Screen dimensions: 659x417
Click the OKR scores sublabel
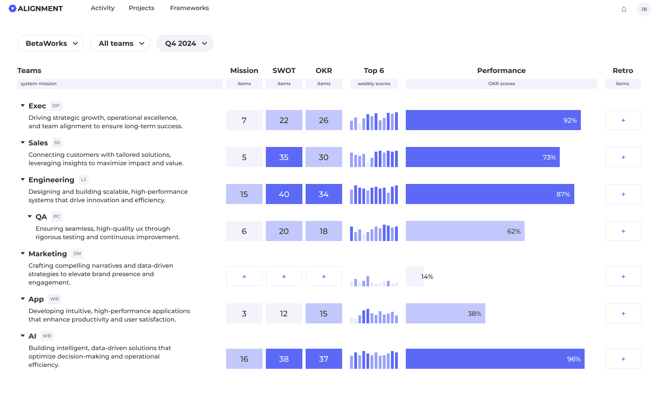coord(502,84)
